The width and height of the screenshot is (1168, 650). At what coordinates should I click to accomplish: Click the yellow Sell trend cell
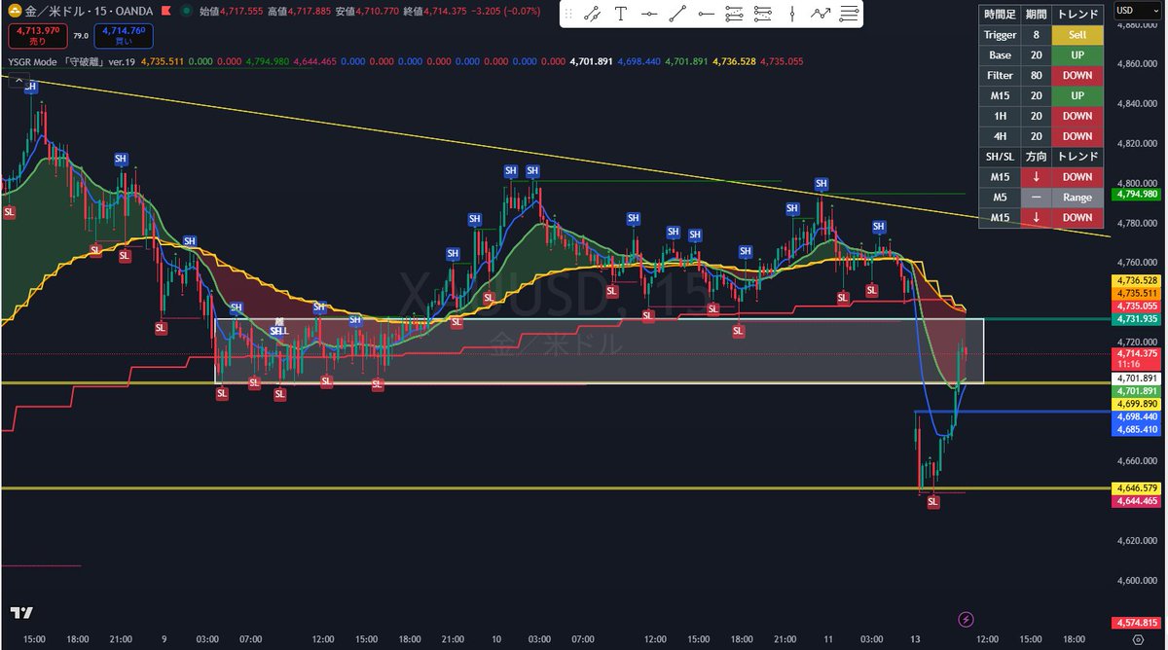coord(1077,35)
